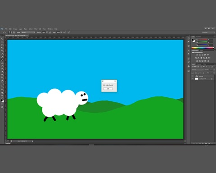This screenshot has height=173, width=216.
Task: Select the Eyedropper tool
Action: click(x=2, y=54)
